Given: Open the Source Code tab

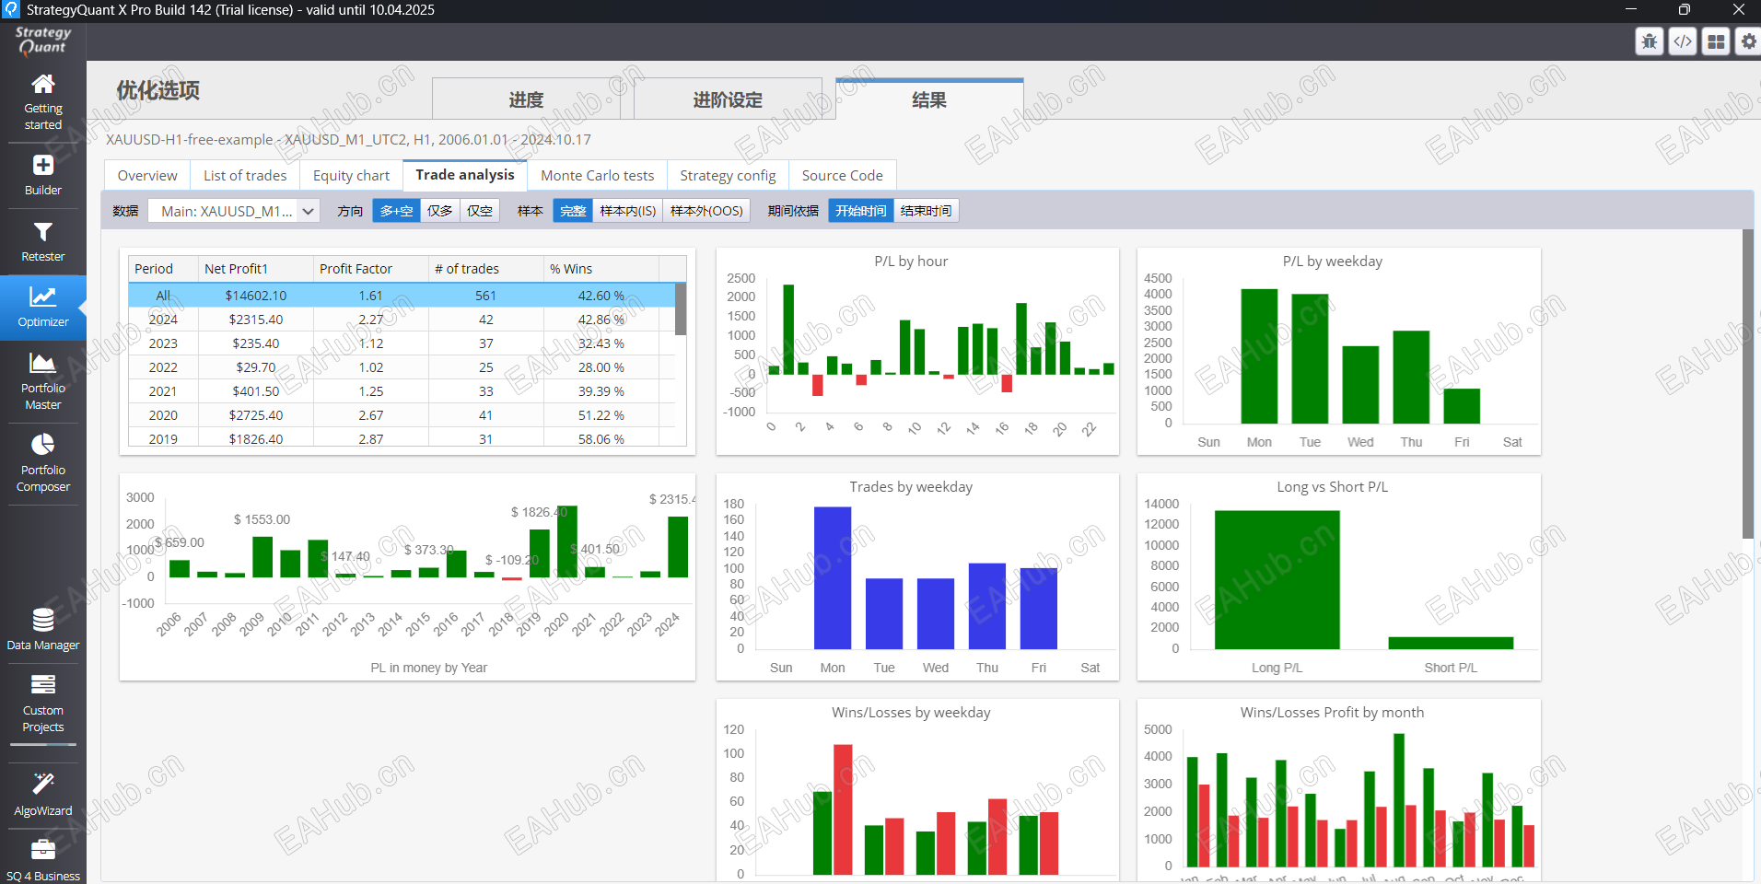Looking at the screenshot, I should (x=842, y=175).
